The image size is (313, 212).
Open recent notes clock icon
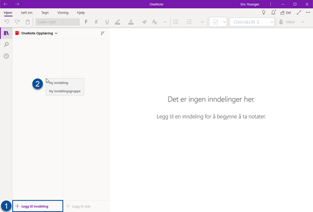(x=6, y=56)
